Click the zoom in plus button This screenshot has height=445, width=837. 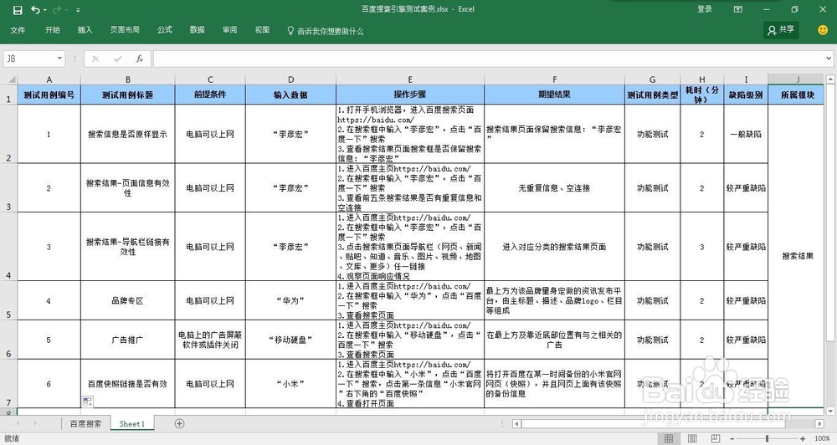pos(803,438)
